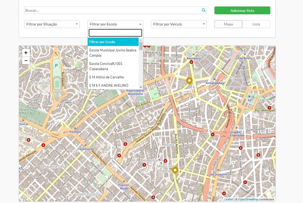Open the Leaflet attribution link
This screenshot has height=203, width=303.
[x=228, y=199]
